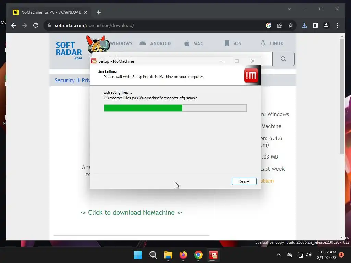351x263 pixels.
Task: Open Firefox from the taskbar
Action: 183,255
